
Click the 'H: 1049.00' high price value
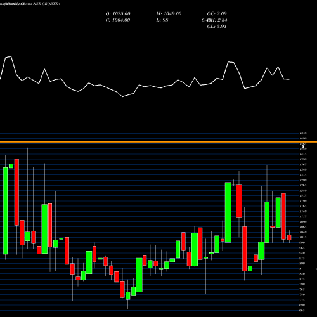169,14
